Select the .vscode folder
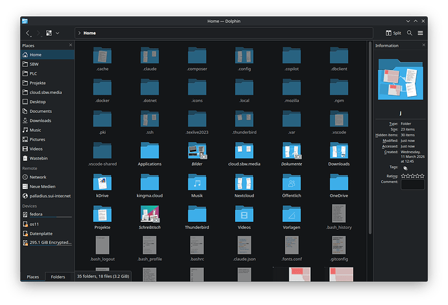 339,122
